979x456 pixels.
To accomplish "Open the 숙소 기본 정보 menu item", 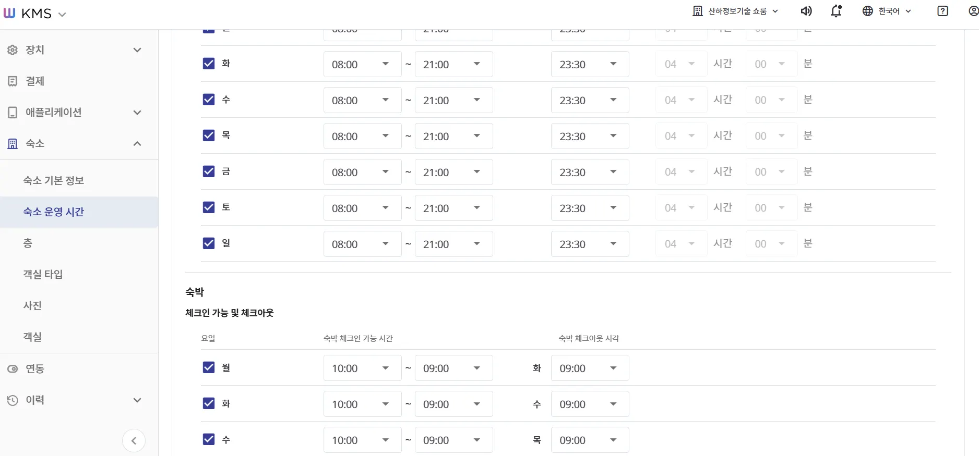I will tap(53, 180).
